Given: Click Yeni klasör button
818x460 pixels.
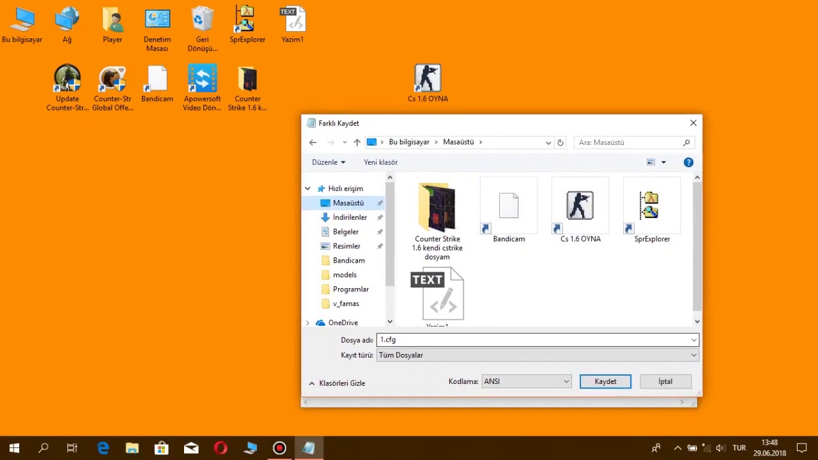Looking at the screenshot, I should (381, 162).
